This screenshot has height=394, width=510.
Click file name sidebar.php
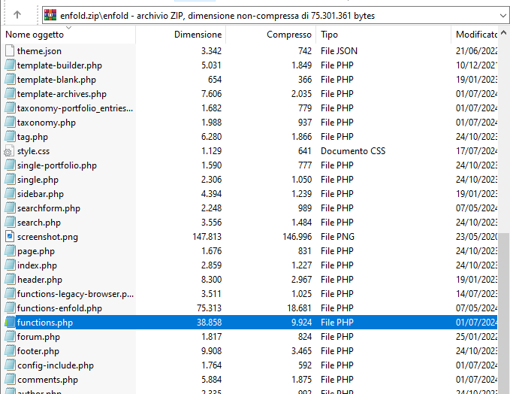pos(41,195)
